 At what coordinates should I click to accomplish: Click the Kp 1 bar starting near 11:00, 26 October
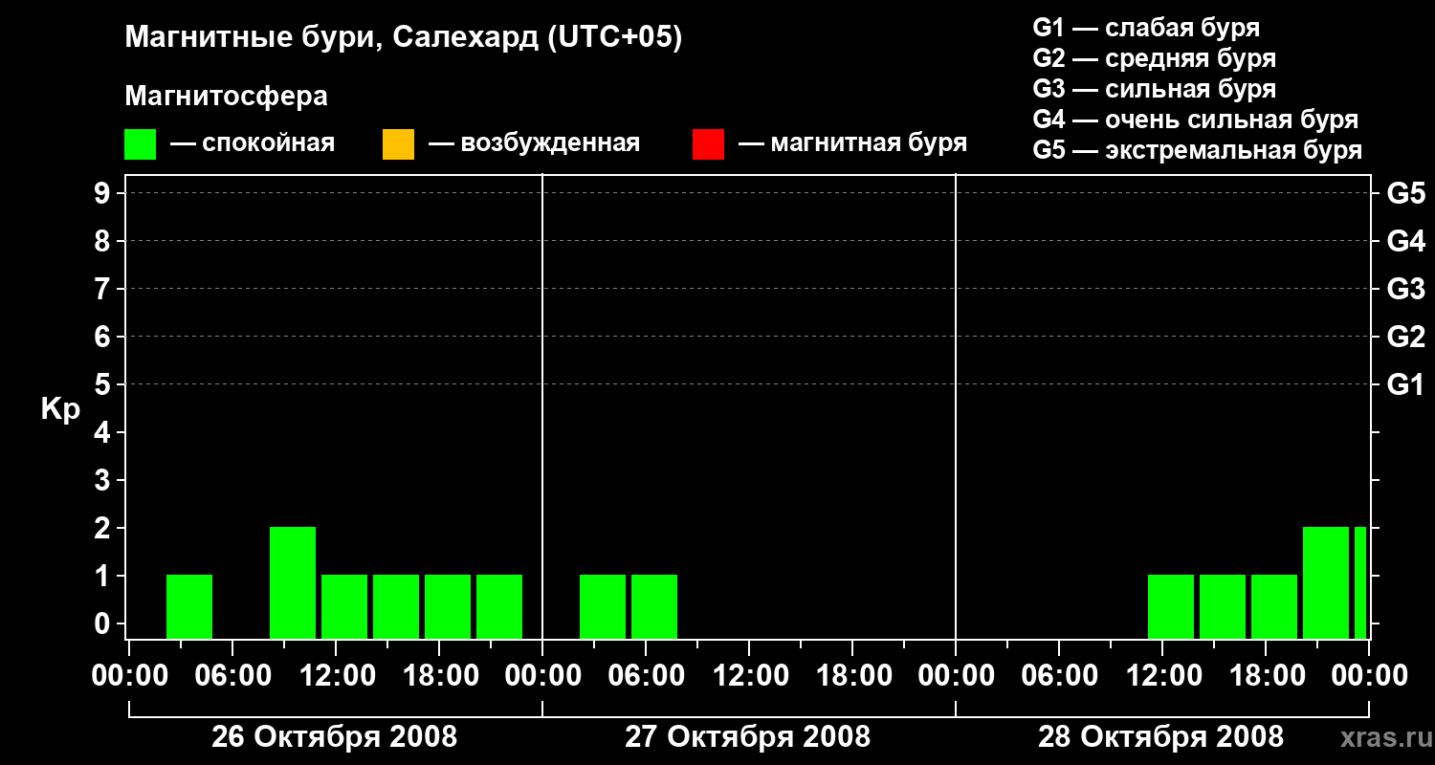344,606
